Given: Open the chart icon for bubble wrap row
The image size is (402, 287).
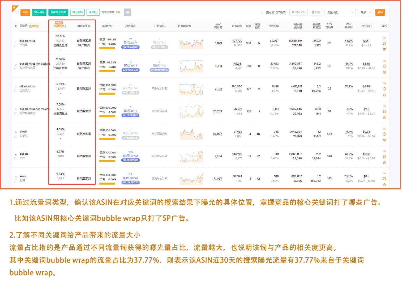Looking at the screenshot, I should (384, 37).
